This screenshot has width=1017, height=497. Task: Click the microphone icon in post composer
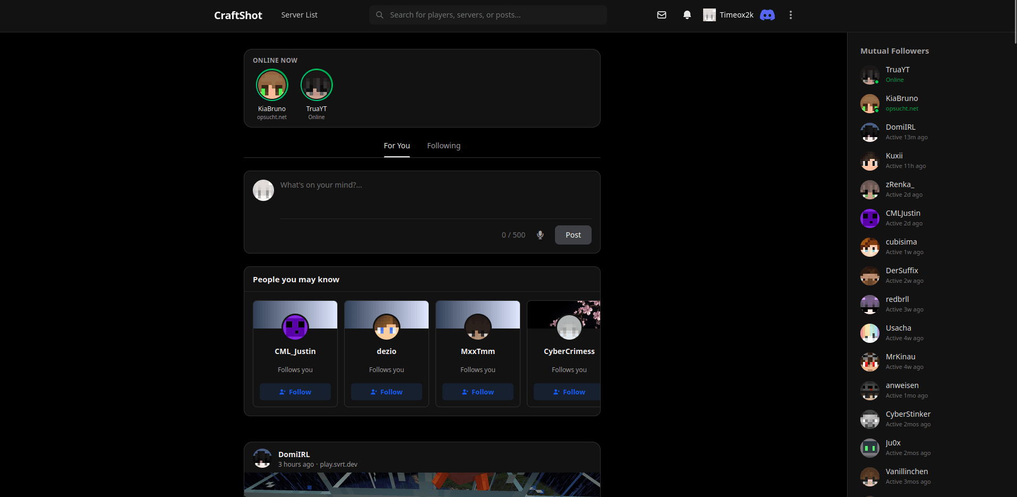point(540,235)
